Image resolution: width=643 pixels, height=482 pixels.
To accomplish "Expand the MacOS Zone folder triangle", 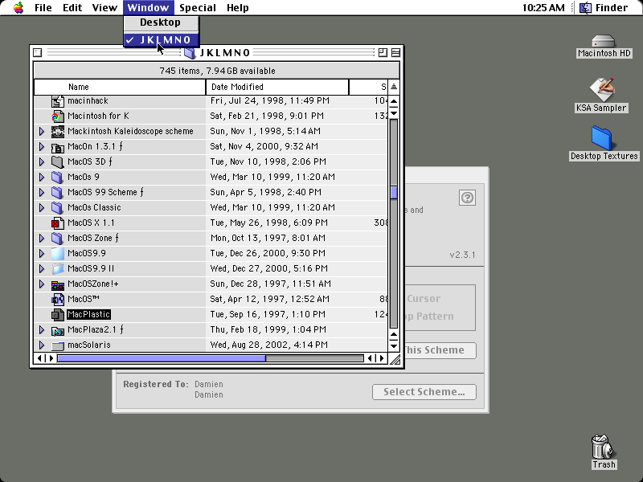I will (x=42, y=238).
